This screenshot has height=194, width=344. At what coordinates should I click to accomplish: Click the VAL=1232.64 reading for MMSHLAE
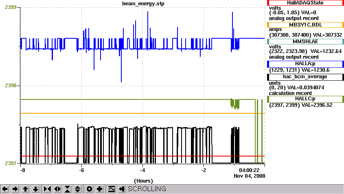326,51
